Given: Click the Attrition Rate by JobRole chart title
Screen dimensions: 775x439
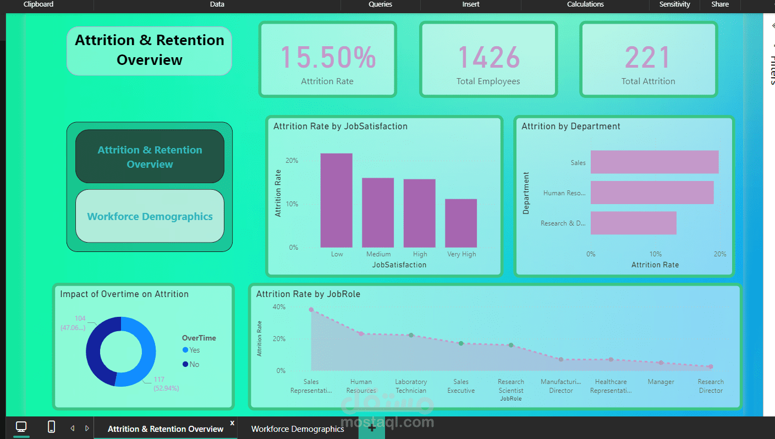Looking at the screenshot, I should [308, 294].
